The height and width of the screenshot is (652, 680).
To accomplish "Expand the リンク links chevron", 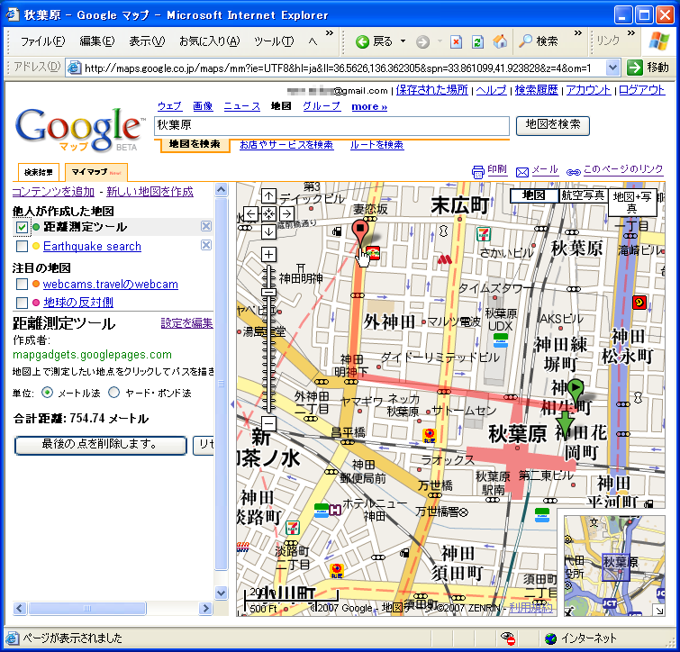I will click(x=631, y=33).
